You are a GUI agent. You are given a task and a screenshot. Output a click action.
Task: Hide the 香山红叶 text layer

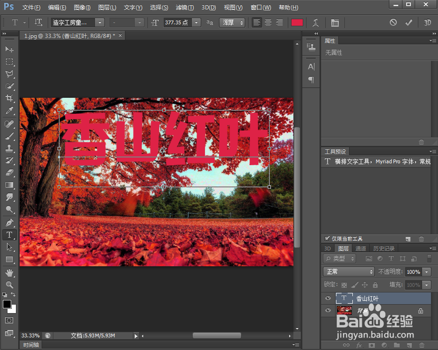(x=328, y=298)
